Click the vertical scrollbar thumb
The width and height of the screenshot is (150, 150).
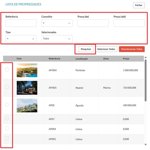146,80
